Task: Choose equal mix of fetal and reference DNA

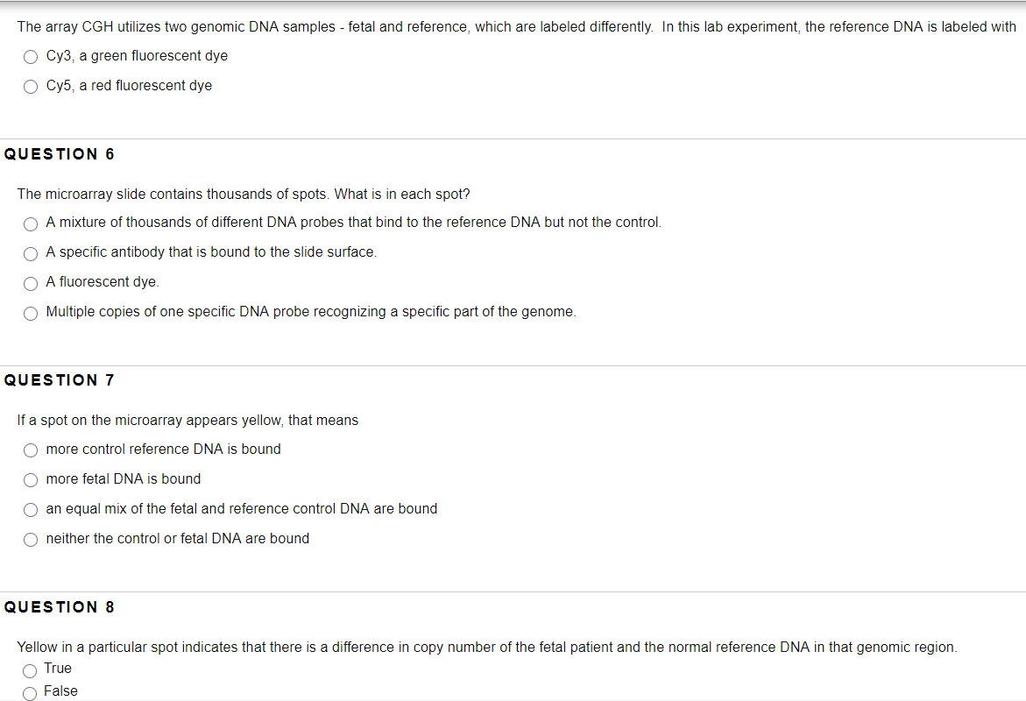Action: click(31, 510)
